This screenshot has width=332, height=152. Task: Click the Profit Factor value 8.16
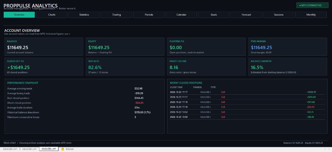coord(174,67)
